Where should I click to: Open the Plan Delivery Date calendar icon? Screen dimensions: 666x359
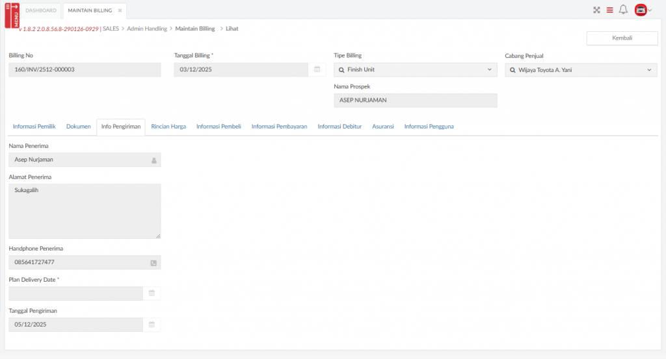click(152, 293)
